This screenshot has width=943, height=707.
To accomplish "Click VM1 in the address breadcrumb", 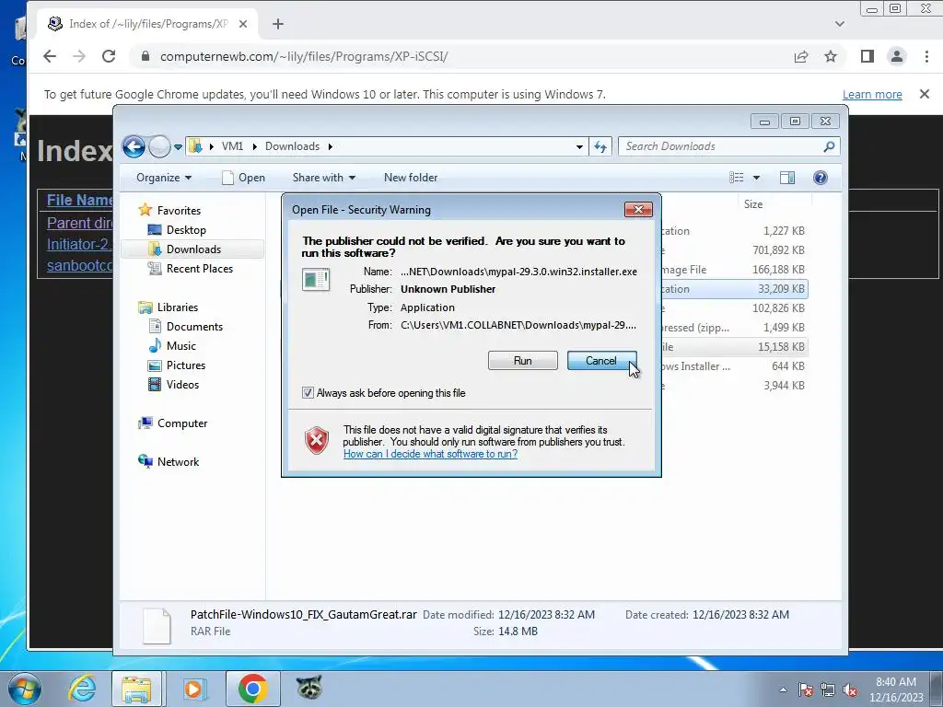I will pyautogui.click(x=232, y=146).
